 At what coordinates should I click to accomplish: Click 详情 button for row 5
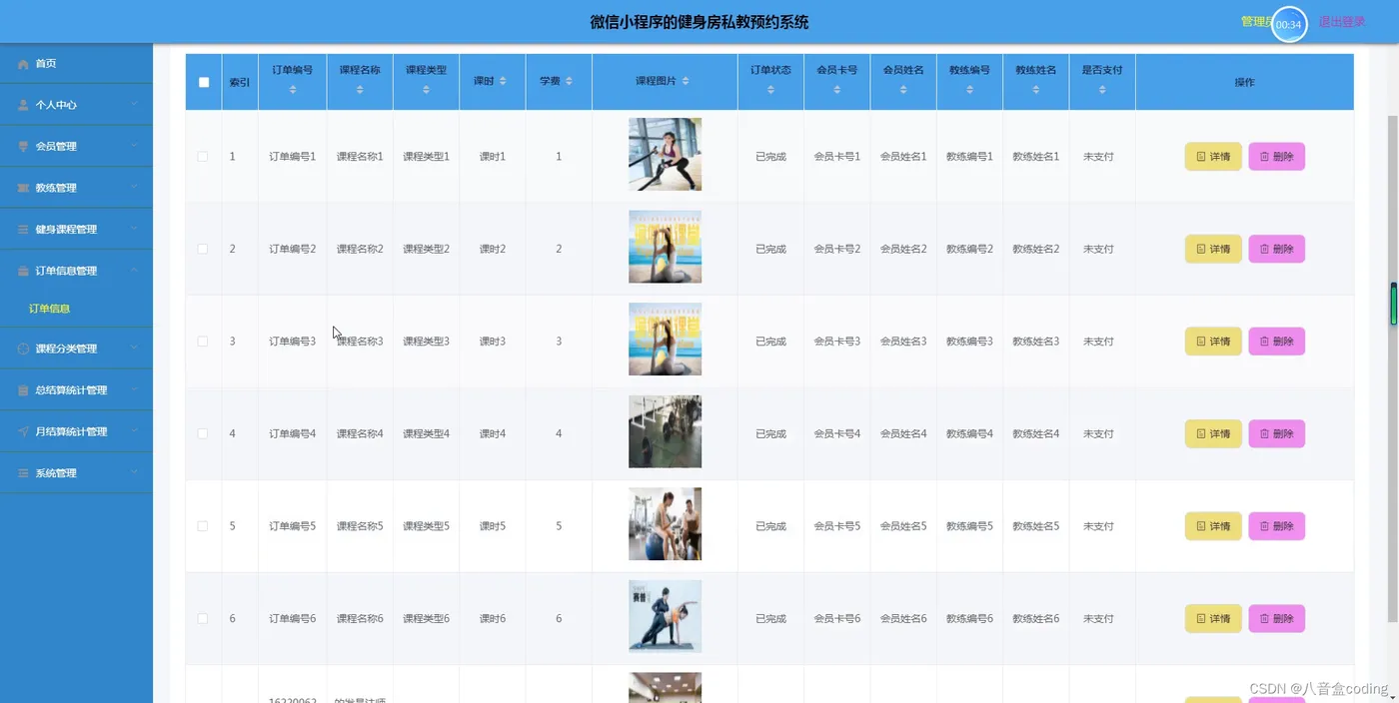1213,526
